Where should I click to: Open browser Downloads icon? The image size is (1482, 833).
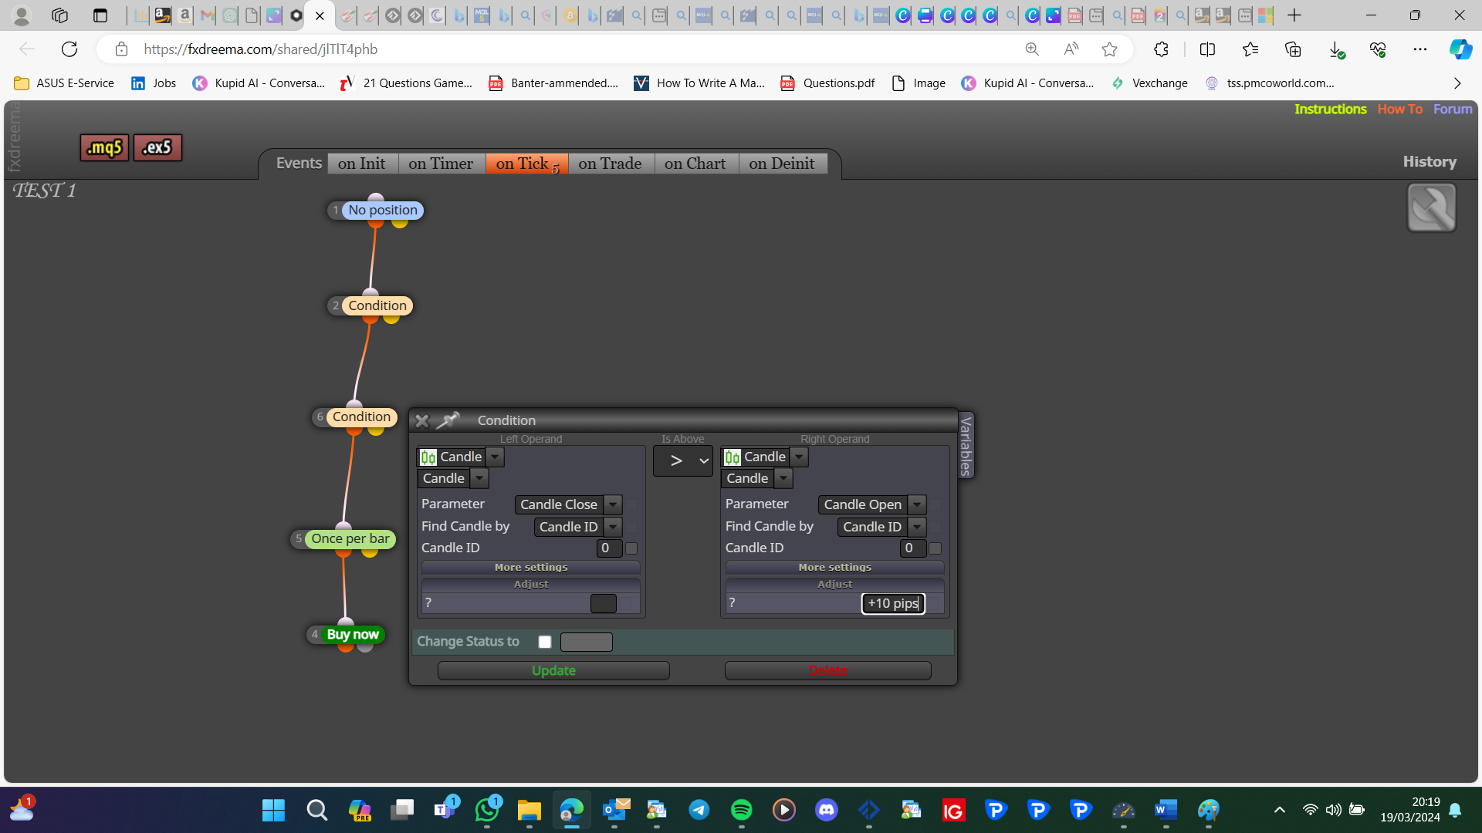pyautogui.click(x=1336, y=49)
